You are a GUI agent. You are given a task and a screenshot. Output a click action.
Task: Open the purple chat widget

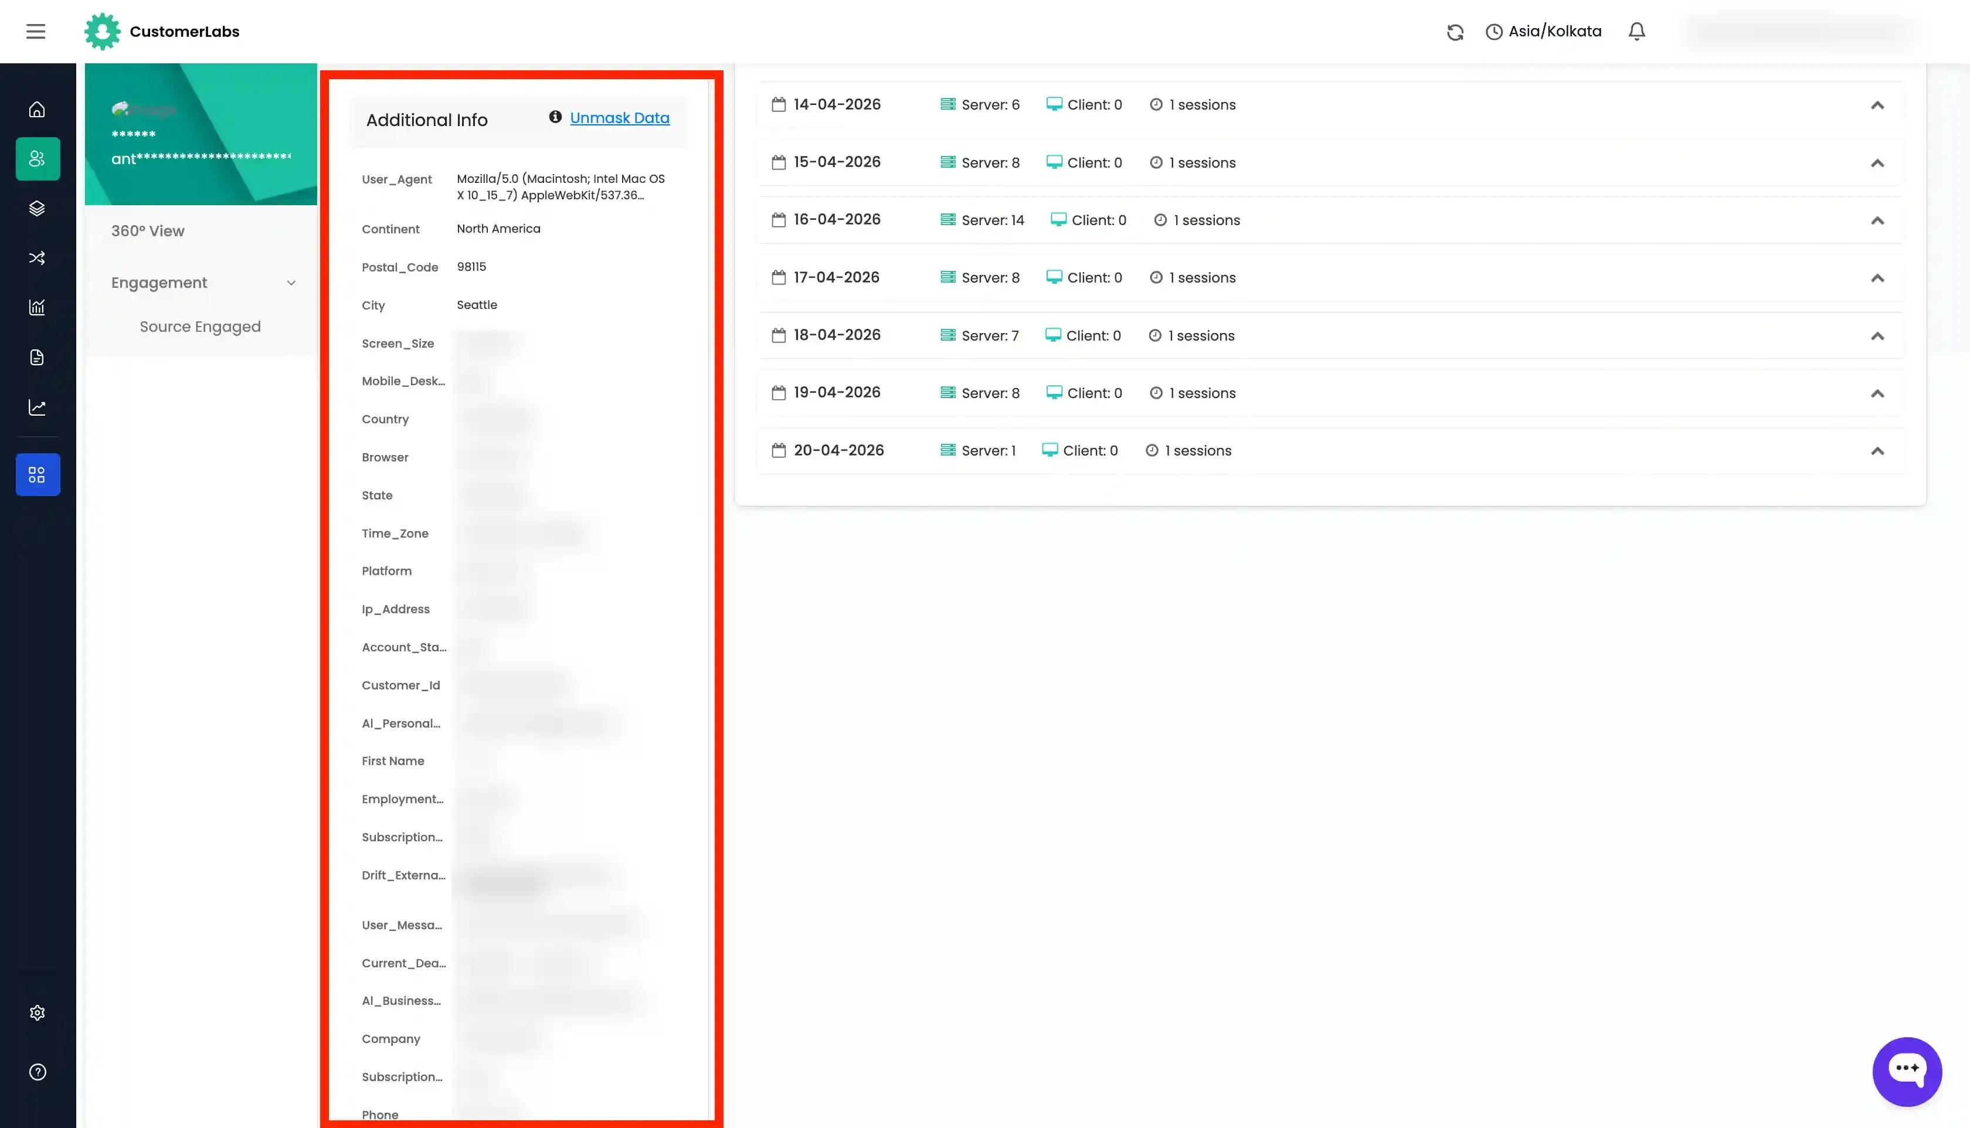[x=1907, y=1072]
